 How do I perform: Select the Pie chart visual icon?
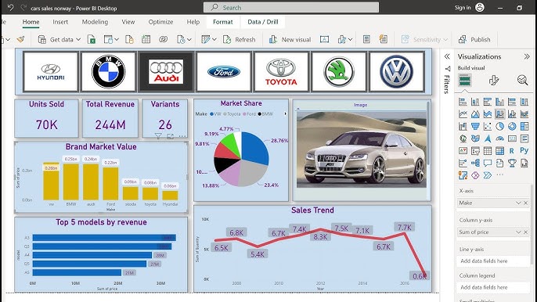pyautogui.click(x=499, y=126)
